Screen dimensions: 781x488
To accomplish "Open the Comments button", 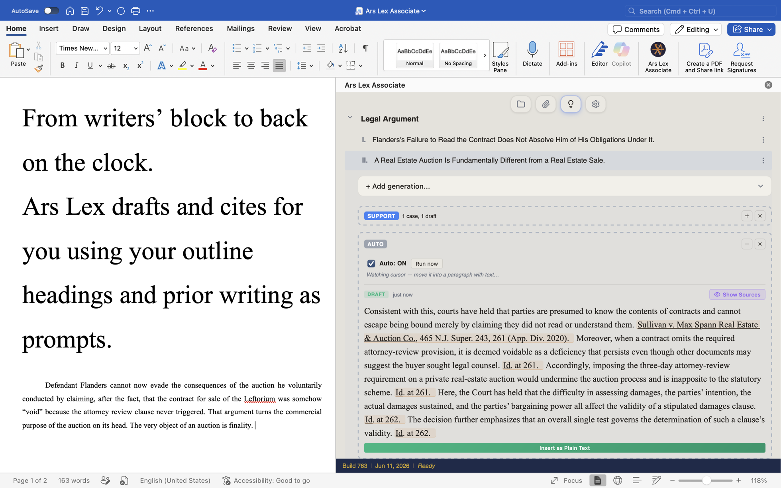I will click(636, 29).
